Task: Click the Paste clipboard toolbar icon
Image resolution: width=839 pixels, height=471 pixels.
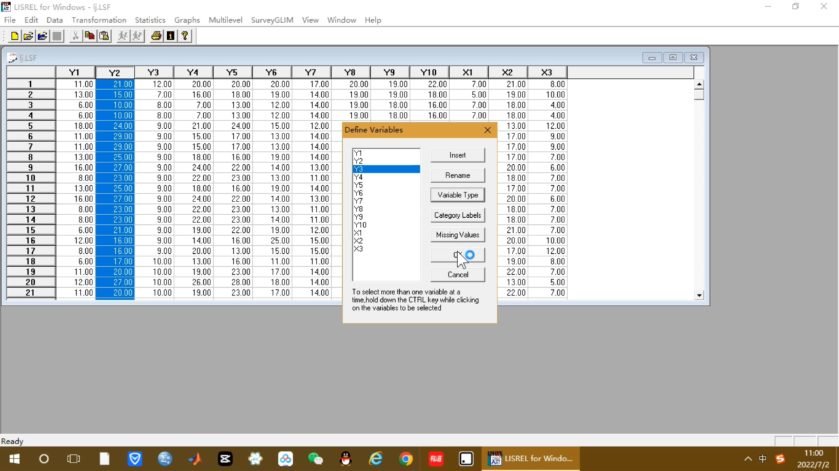Action: point(104,36)
